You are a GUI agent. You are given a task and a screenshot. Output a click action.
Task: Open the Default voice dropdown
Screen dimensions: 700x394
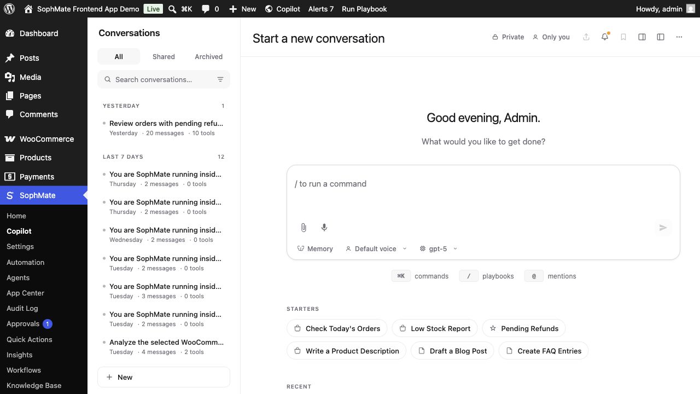click(x=376, y=248)
